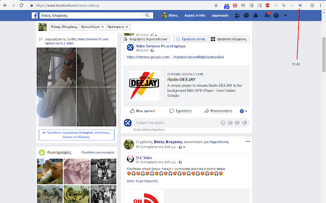Viewport: 326px width, 203px height.
Task: Go to Αρχική σελίδα
Action: pyautogui.click(x=195, y=16)
